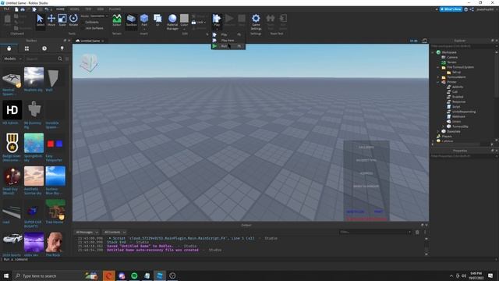
Task: Toggle viewport fullscreen icon above viewport
Action: click(424, 41)
